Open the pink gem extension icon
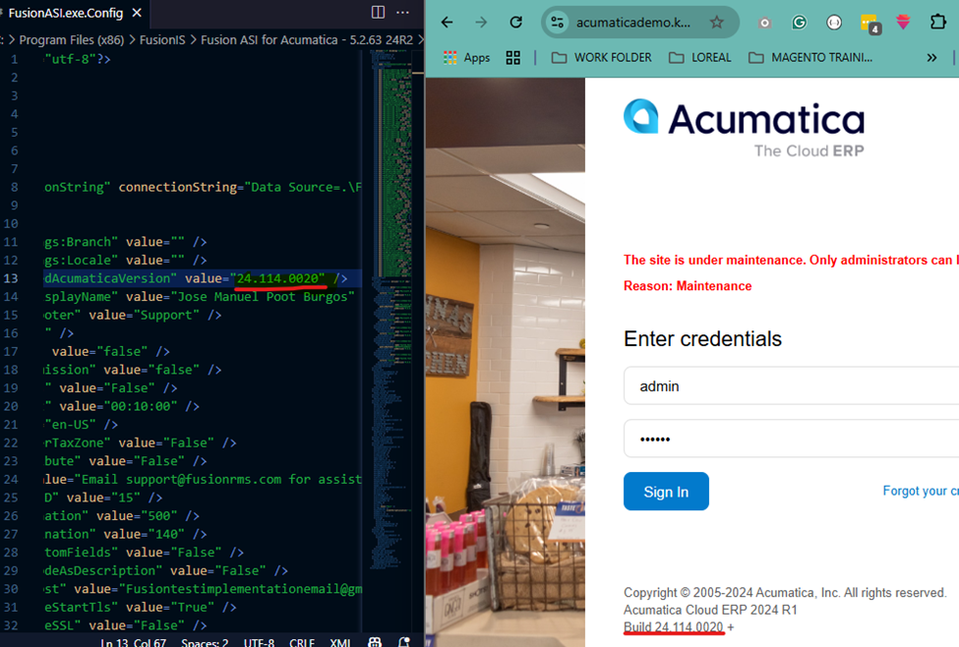The width and height of the screenshot is (959, 647). (903, 23)
